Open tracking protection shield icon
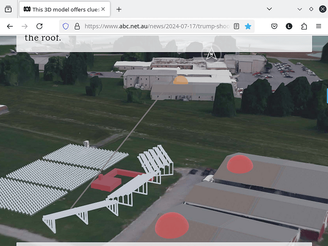This screenshot has height=246, width=328. coord(66,26)
